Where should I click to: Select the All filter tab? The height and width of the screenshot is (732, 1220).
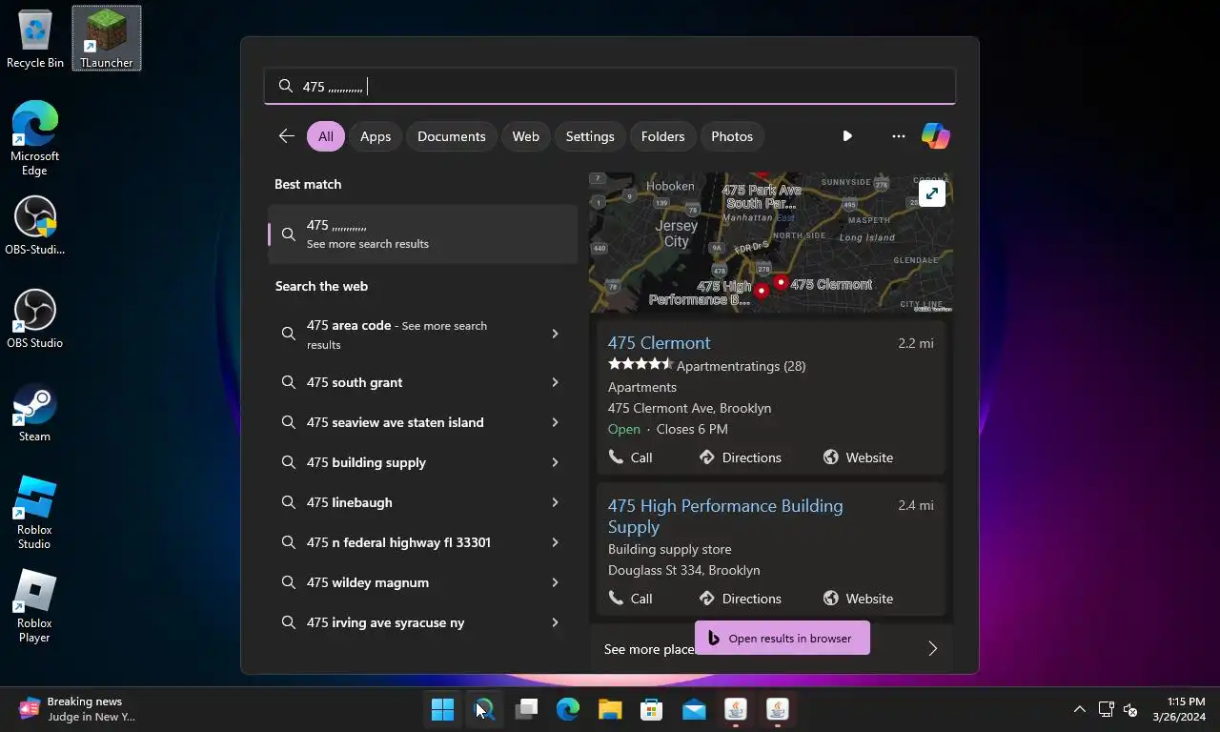coord(326,136)
